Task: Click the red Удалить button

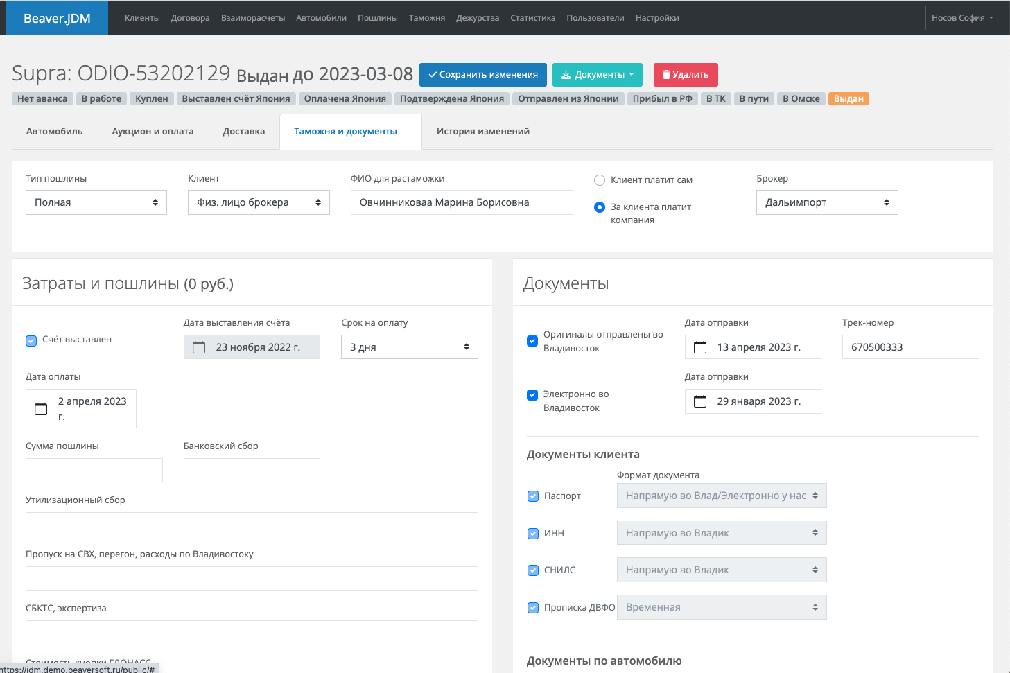Action: [686, 75]
